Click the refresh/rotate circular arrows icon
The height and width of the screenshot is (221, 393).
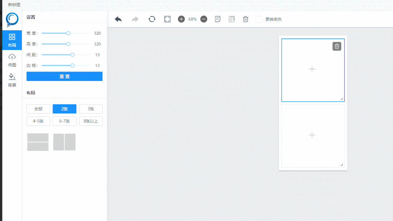tap(152, 19)
